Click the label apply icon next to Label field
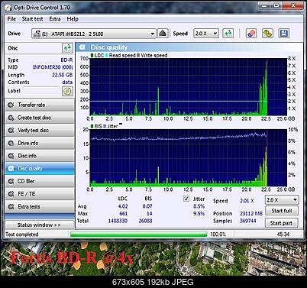307x288 pixels. point(67,91)
